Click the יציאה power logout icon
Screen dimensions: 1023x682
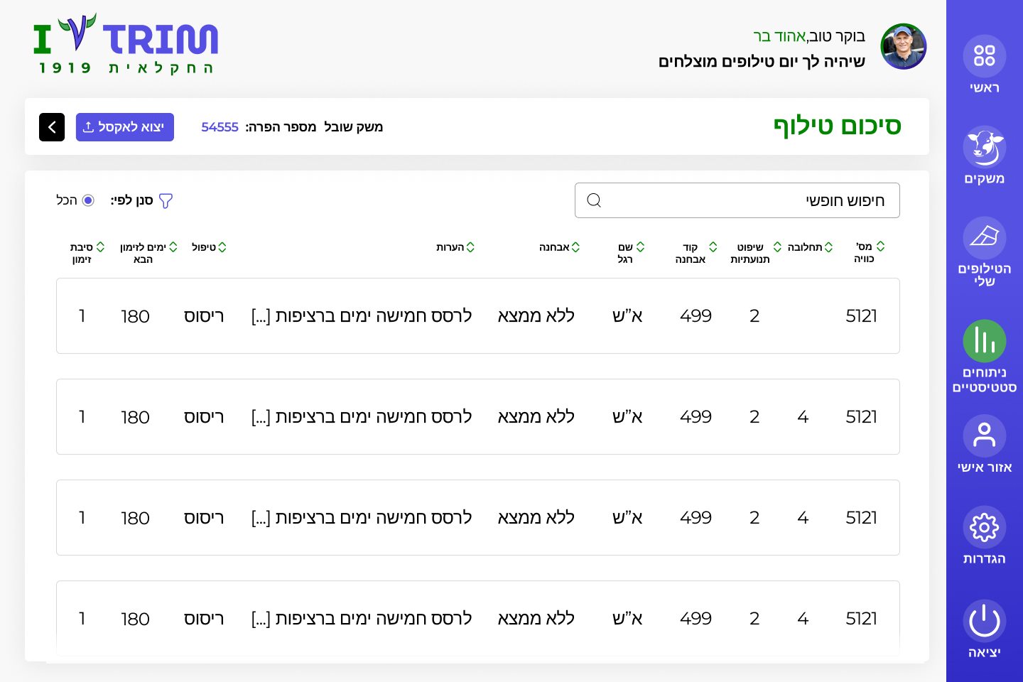point(984,621)
